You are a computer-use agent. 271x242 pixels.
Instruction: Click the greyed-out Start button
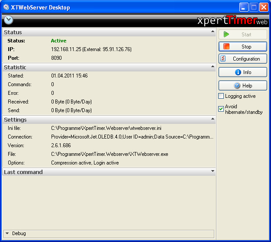click(x=243, y=34)
